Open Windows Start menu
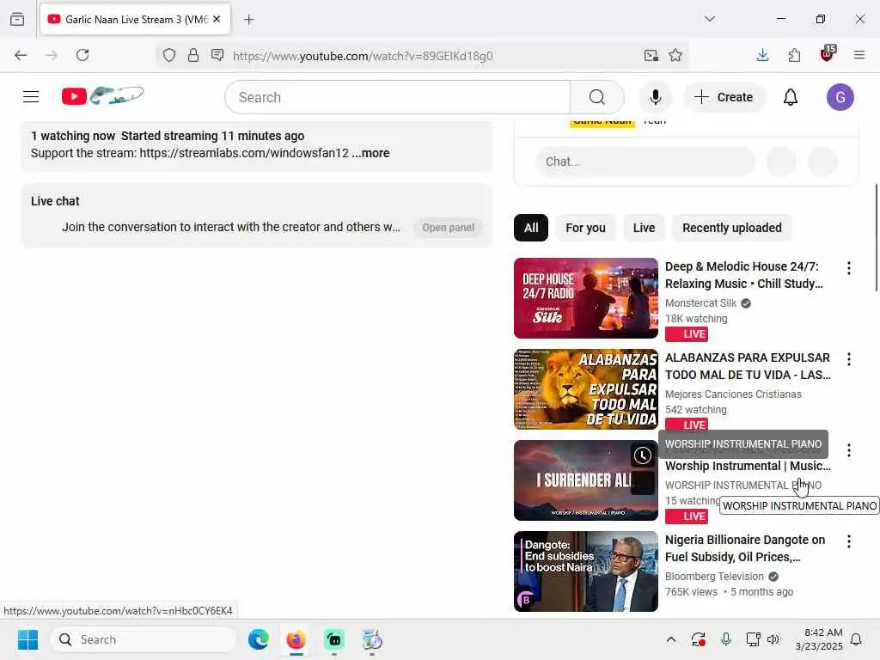The height and width of the screenshot is (660, 880). 27,639
